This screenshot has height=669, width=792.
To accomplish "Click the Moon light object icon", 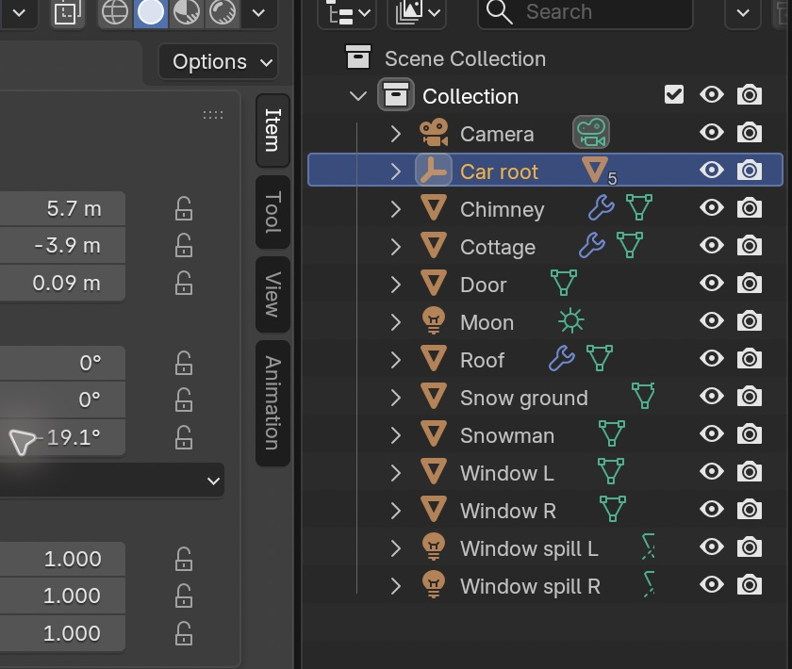I will pos(434,321).
